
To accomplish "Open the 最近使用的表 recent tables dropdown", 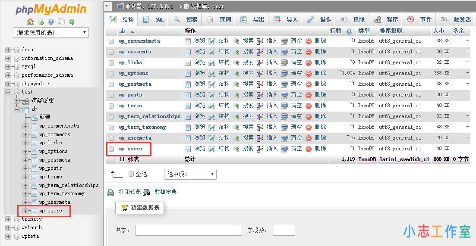I will point(50,32).
